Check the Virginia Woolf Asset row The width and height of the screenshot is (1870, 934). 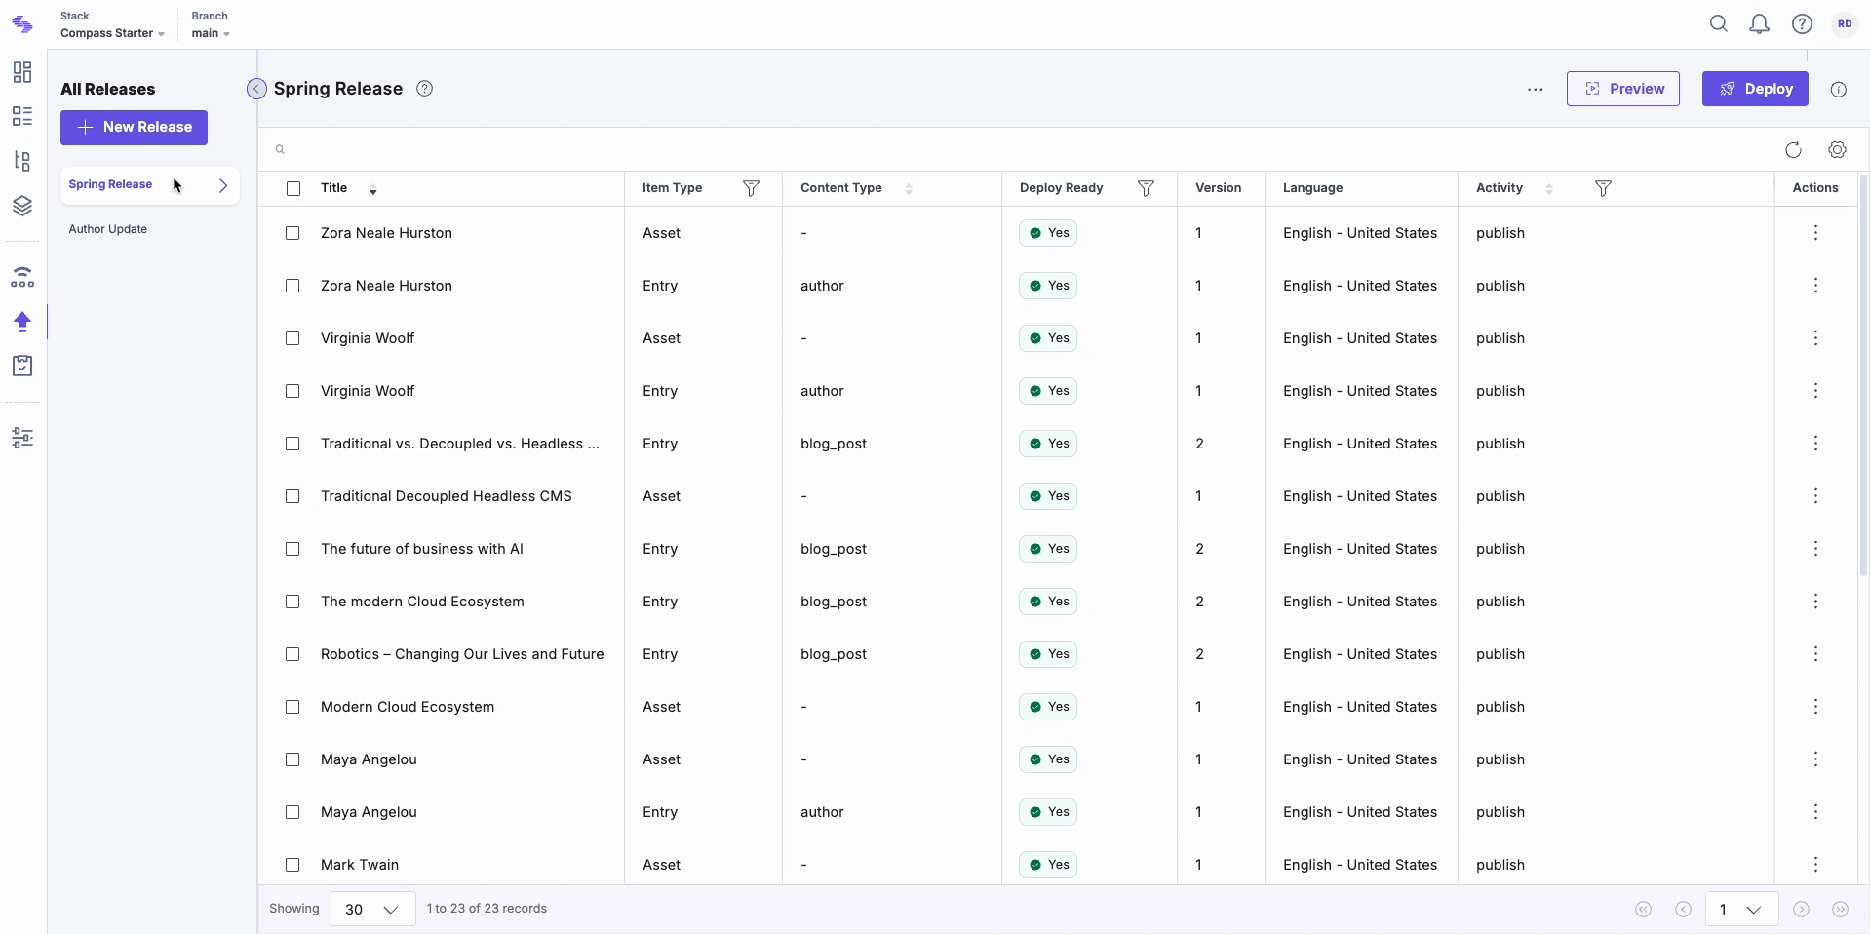click(292, 338)
